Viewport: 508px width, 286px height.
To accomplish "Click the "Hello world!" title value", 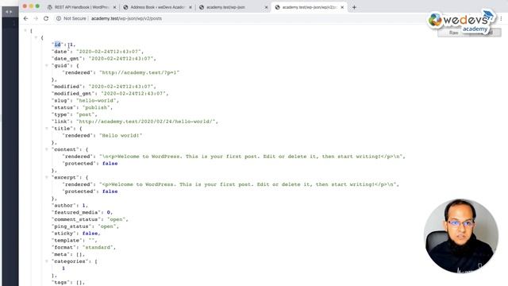I will pyautogui.click(x=121, y=136).
